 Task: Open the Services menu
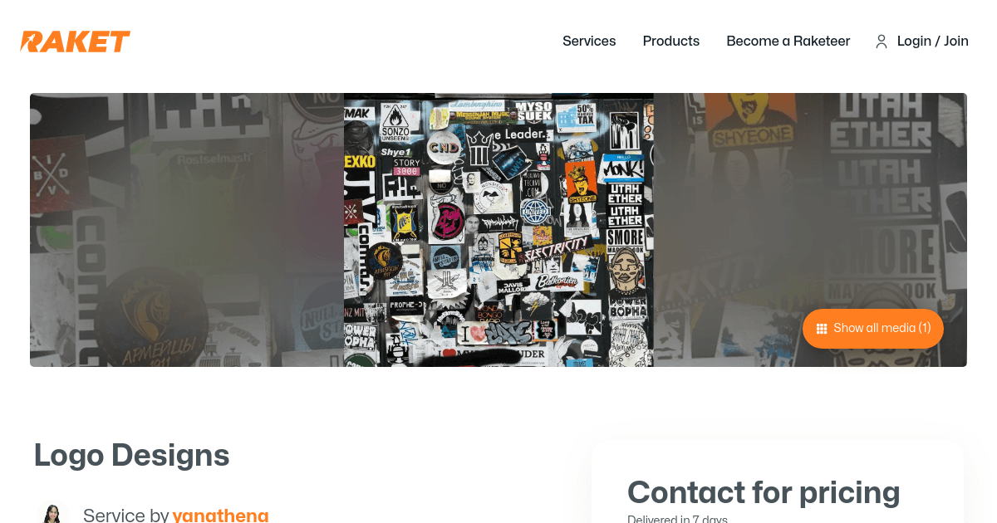coord(589,41)
